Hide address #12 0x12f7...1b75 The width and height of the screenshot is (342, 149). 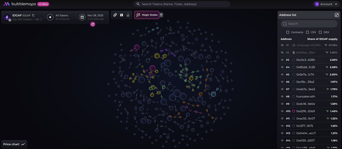[282, 126]
